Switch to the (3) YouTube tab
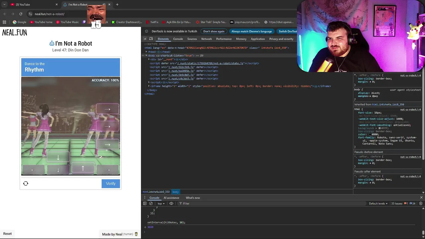Screen dimensions: 425x239 pos(34,5)
